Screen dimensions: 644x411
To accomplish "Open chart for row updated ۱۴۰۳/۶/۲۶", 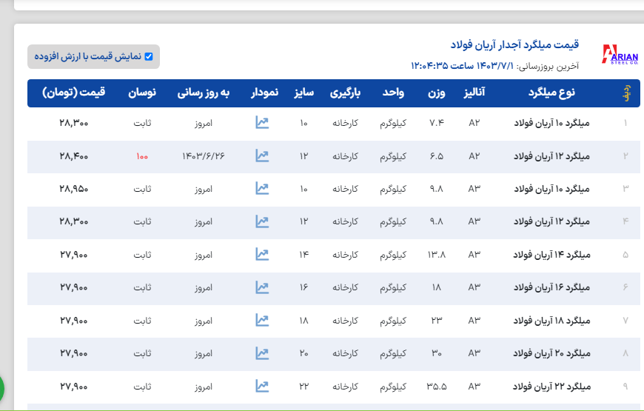I will point(262,156).
